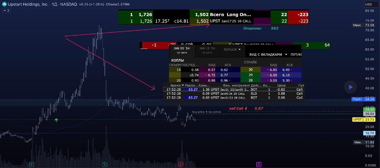
Task: Select strike 29 in the option chain
Action: click(x=250, y=75)
